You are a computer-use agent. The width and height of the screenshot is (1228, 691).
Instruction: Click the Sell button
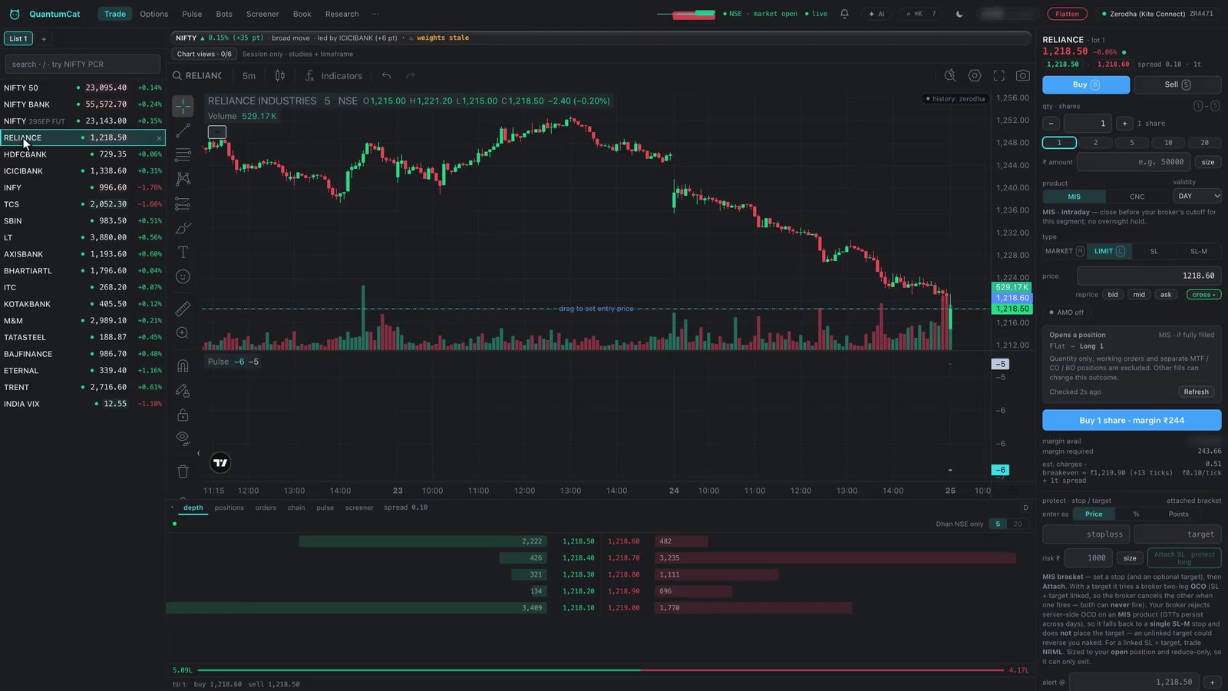tap(1177, 84)
